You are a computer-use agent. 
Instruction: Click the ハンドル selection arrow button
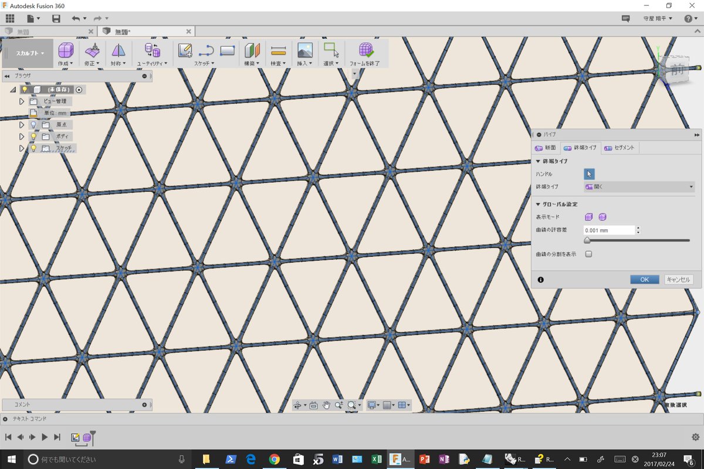click(590, 174)
